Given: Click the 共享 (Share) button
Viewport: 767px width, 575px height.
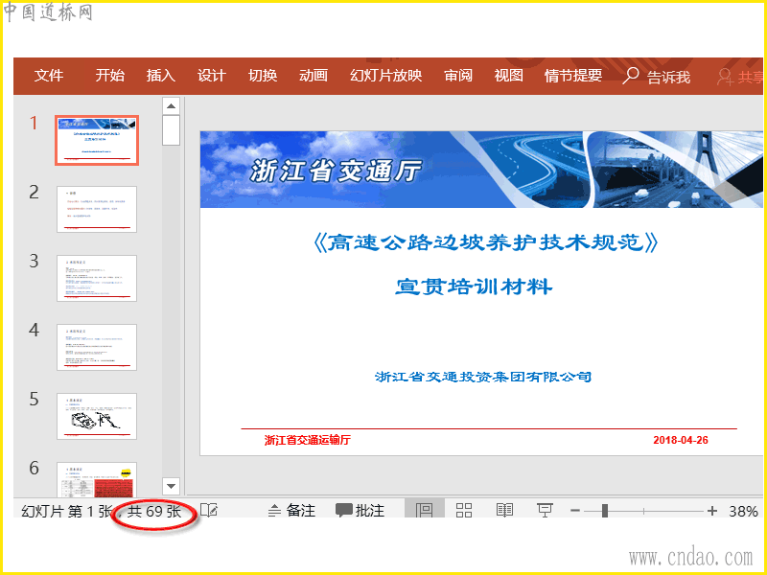Looking at the screenshot, I should (740, 77).
